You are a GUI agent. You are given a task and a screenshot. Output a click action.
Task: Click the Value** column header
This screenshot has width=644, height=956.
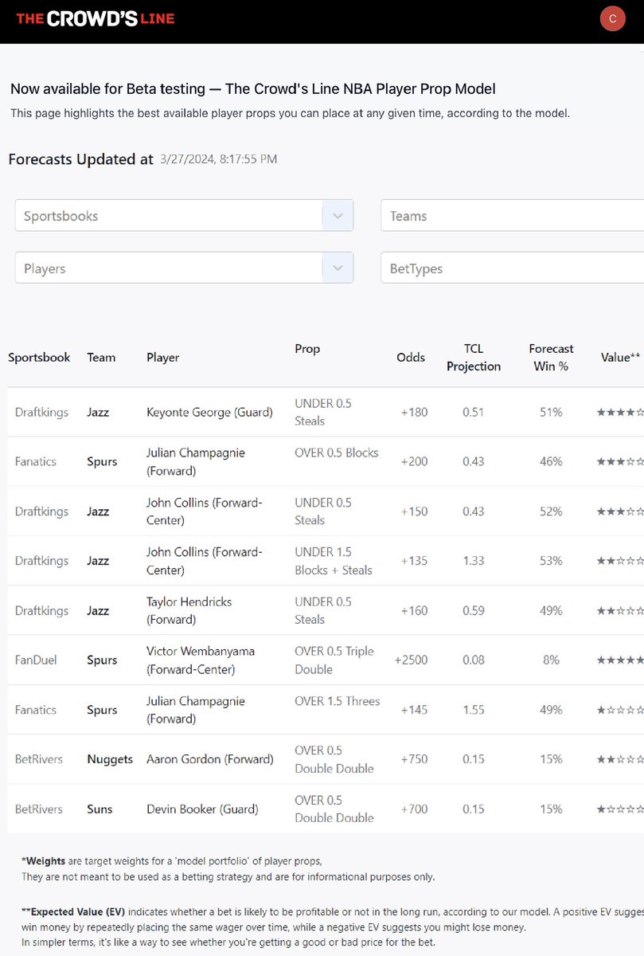point(620,358)
